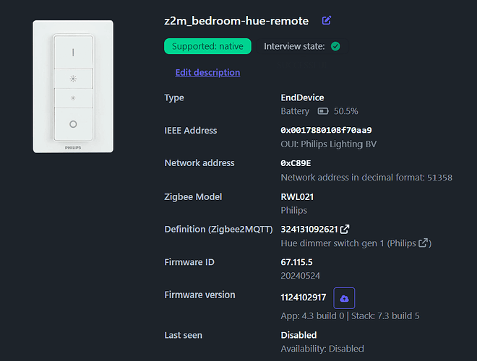The width and height of the screenshot is (477, 361).
Task: Open the 324131092621 definition external link icon
Action: (x=345, y=229)
